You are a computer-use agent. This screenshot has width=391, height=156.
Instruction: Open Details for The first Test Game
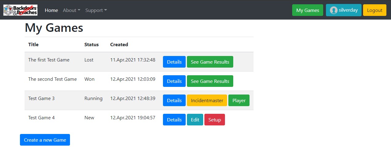[x=174, y=62]
